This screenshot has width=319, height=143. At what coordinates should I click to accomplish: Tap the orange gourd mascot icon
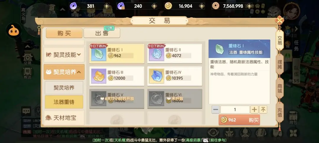tap(14, 31)
